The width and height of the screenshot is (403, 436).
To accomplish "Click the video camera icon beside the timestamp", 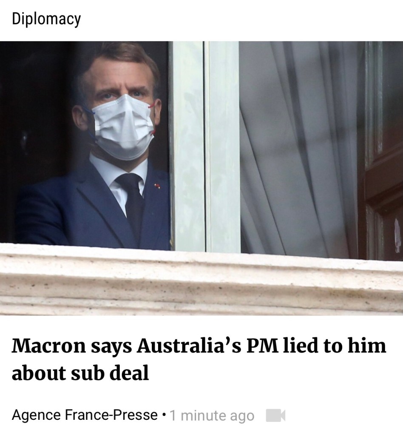I will tap(275, 416).
